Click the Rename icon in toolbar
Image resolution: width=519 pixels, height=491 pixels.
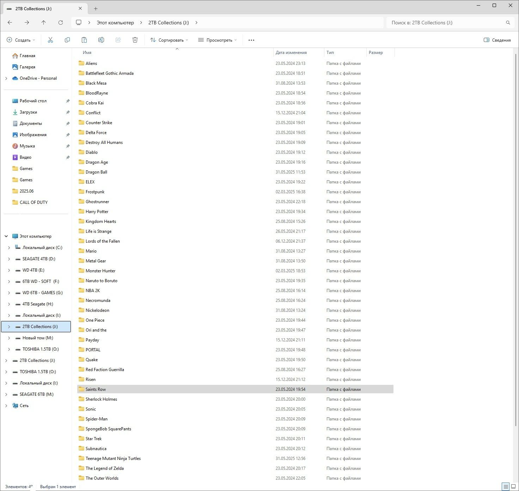pos(101,40)
